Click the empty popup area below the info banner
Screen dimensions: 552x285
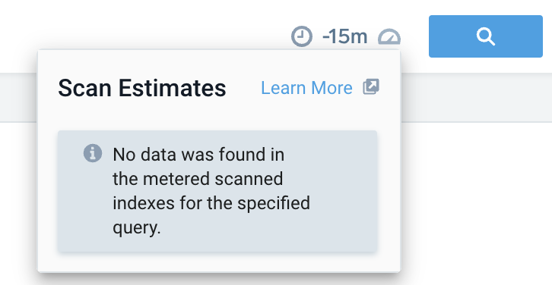(218, 262)
